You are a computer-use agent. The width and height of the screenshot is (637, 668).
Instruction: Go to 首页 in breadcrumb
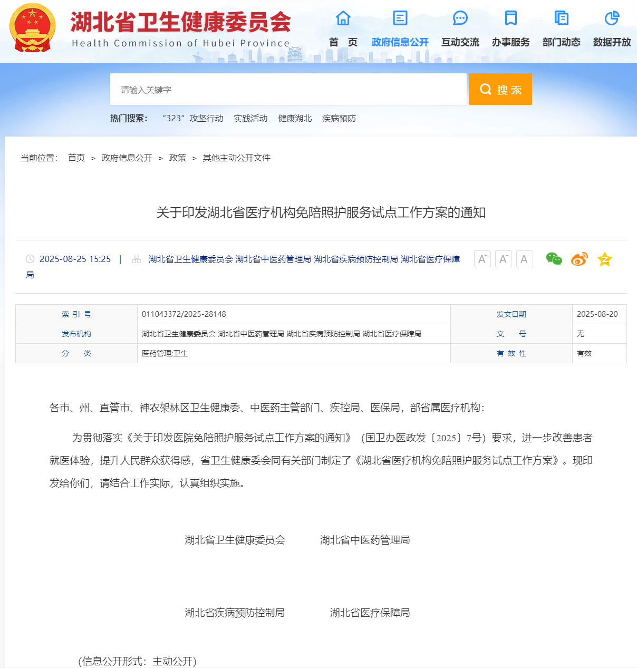click(76, 158)
